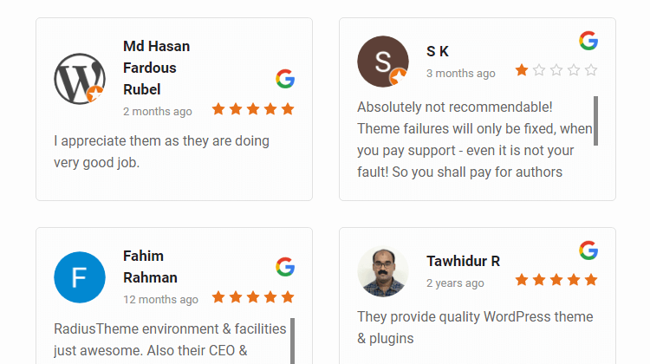Click the "2 years ago" timestamp

455,283
